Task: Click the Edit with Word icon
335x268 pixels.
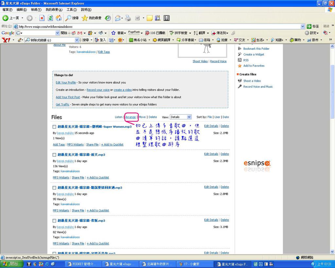Action: click(x=137, y=18)
